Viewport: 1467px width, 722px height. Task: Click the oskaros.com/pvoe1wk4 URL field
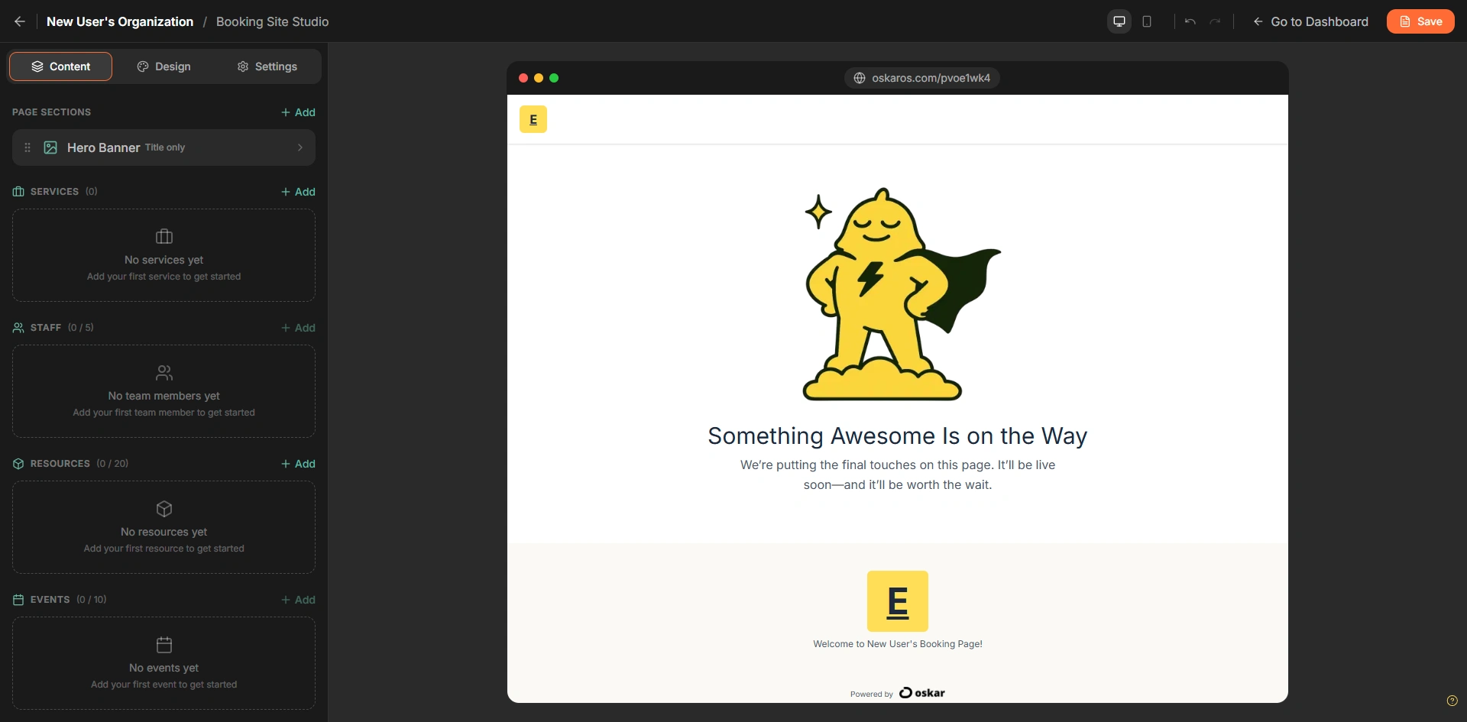[922, 78]
